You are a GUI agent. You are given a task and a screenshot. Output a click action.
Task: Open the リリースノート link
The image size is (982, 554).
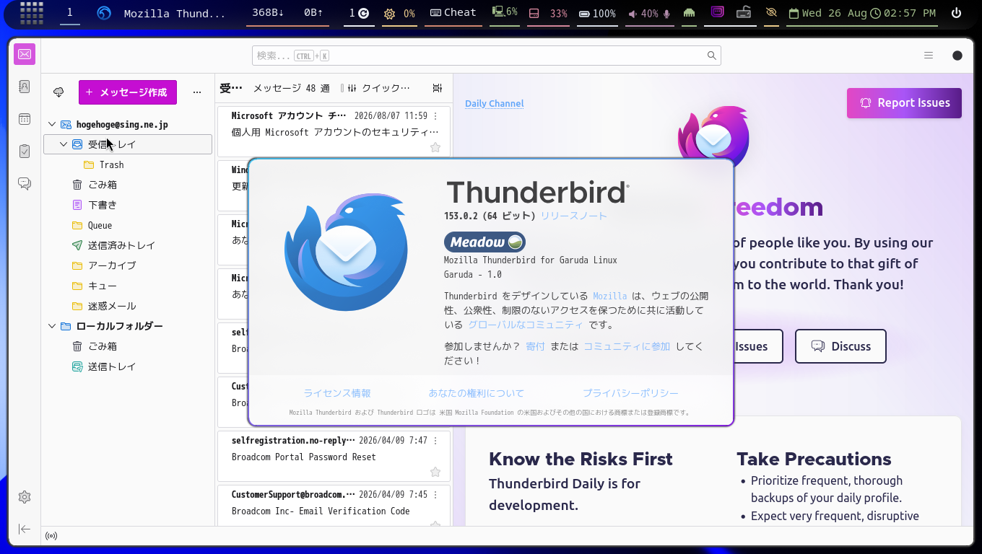click(574, 216)
